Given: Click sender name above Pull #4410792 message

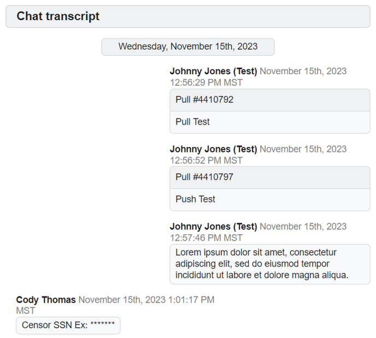Looking at the screenshot, I should click(x=213, y=72).
